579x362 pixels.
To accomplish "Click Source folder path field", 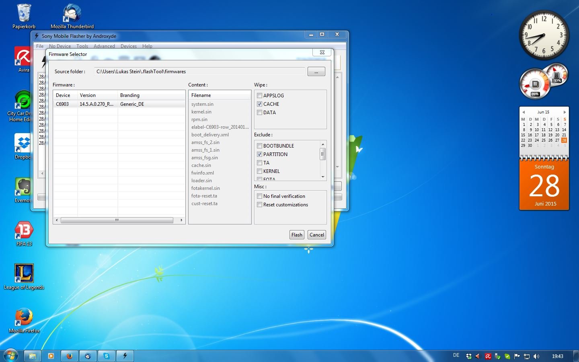I will (199, 72).
